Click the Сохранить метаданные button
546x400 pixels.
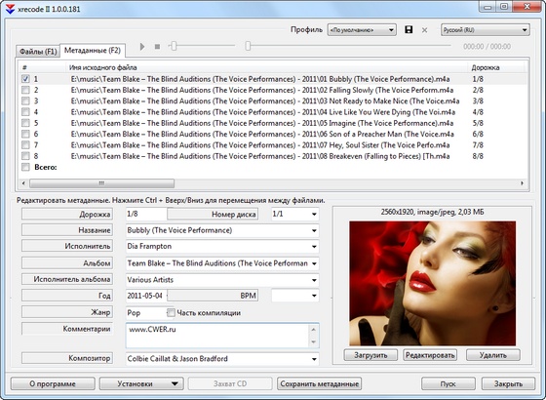pos(320,383)
